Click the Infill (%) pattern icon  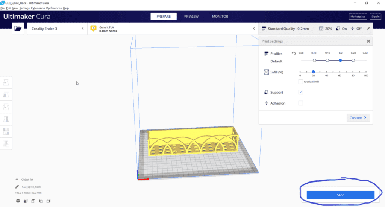(267, 72)
